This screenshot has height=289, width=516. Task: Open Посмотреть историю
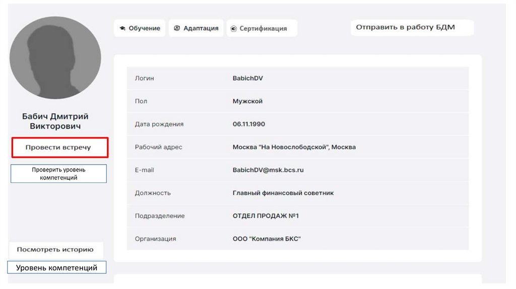[x=55, y=250]
